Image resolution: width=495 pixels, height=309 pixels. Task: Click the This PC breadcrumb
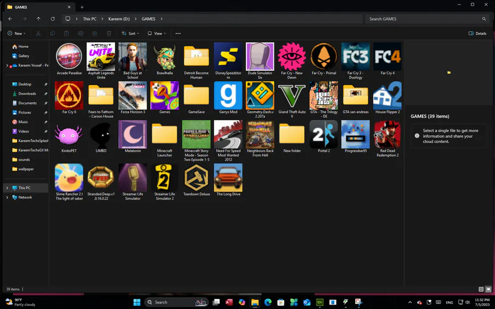90,19
